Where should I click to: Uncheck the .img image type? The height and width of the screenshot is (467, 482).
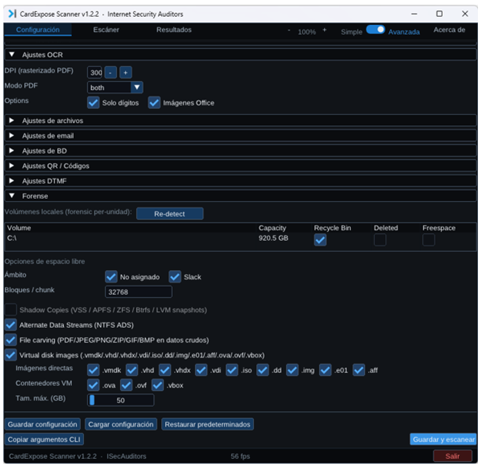[x=292, y=370]
